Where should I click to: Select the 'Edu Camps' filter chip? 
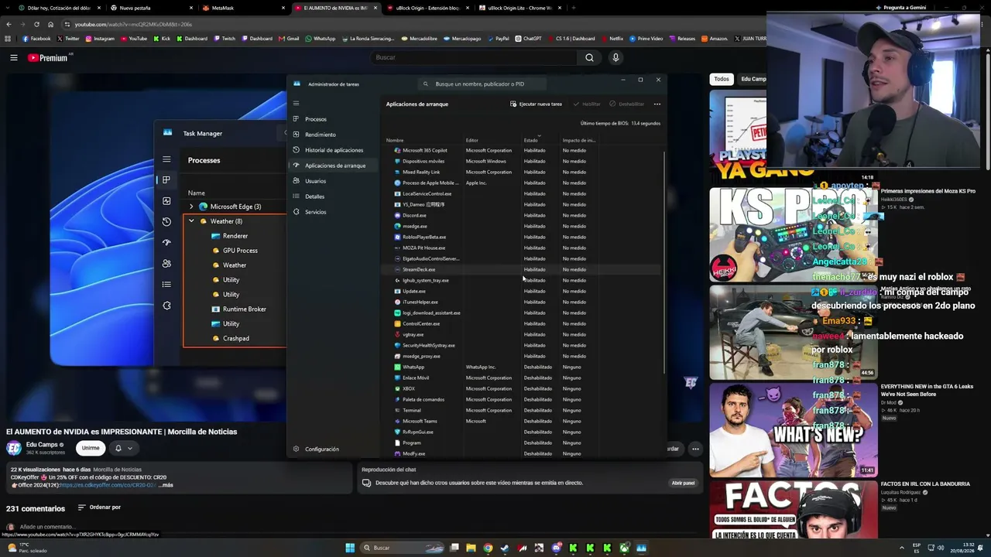pyautogui.click(x=753, y=79)
